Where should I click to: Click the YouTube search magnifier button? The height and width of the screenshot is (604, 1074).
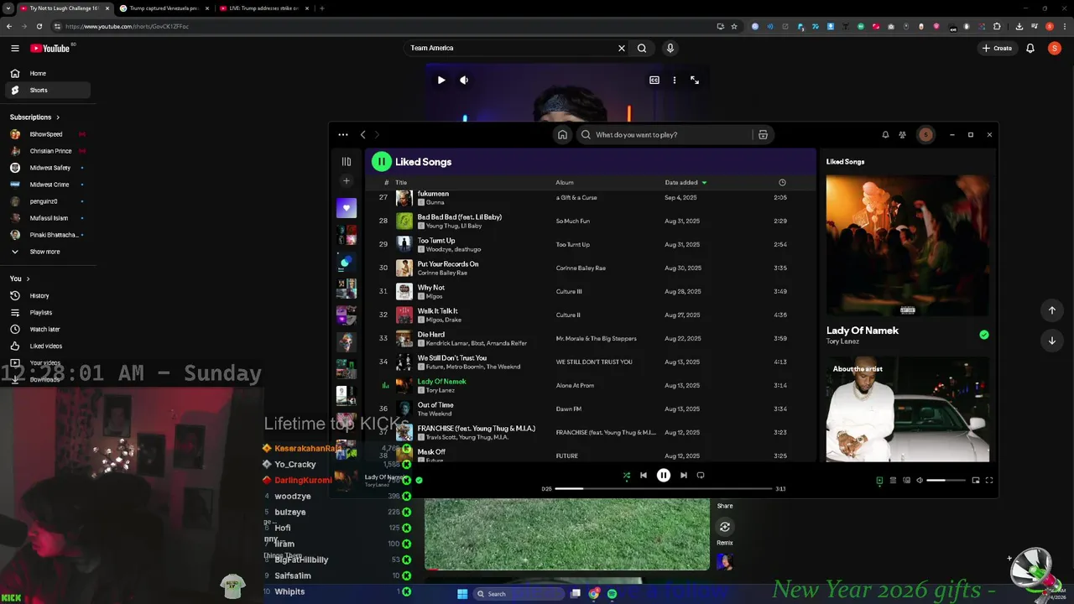[x=642, y=48]
